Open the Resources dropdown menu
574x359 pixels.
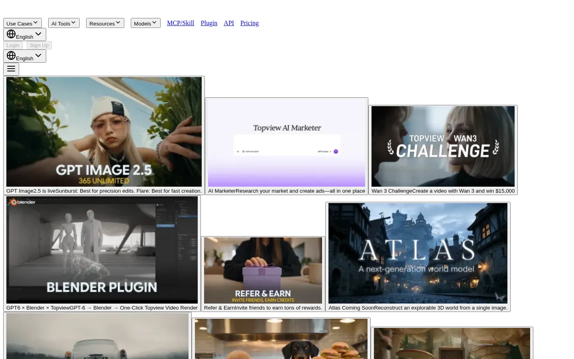click(105, 23)
